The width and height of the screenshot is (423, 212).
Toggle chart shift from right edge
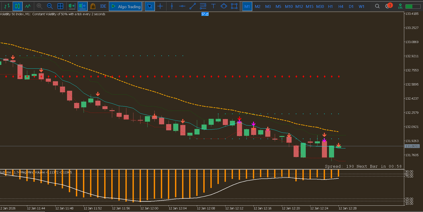[82, 6]
